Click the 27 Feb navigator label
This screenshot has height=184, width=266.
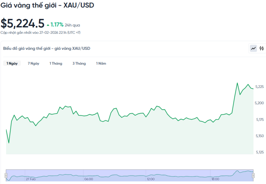coord(31,179)
